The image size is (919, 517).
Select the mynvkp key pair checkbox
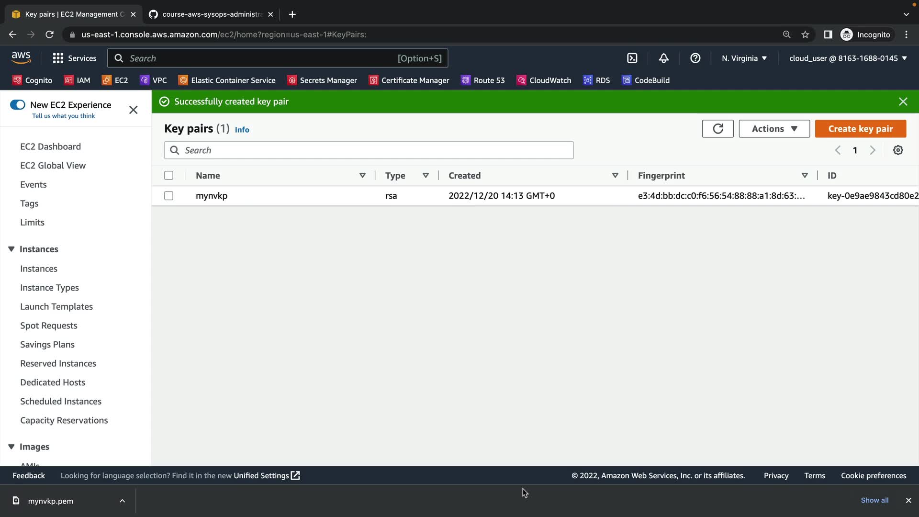coord(168,196)
